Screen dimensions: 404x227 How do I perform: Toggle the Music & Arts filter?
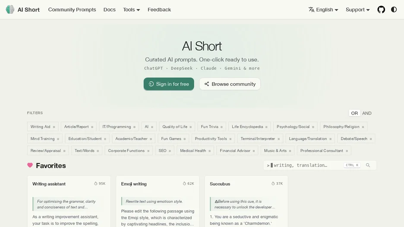(x=278, y=150)
